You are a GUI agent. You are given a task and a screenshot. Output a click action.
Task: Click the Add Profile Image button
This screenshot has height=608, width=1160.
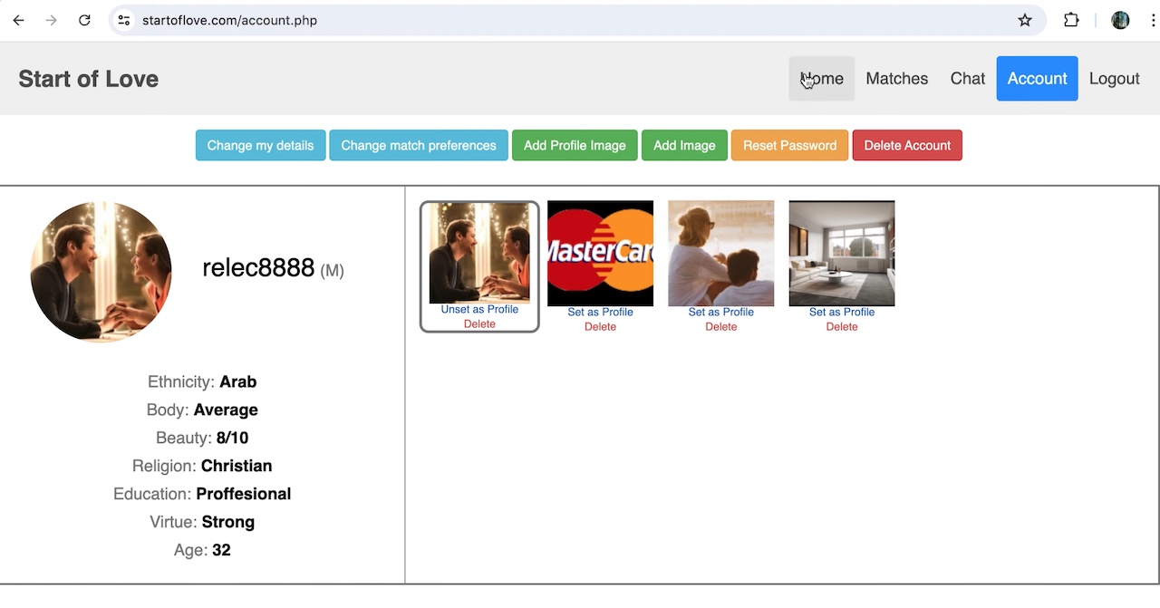coord(575,145)
